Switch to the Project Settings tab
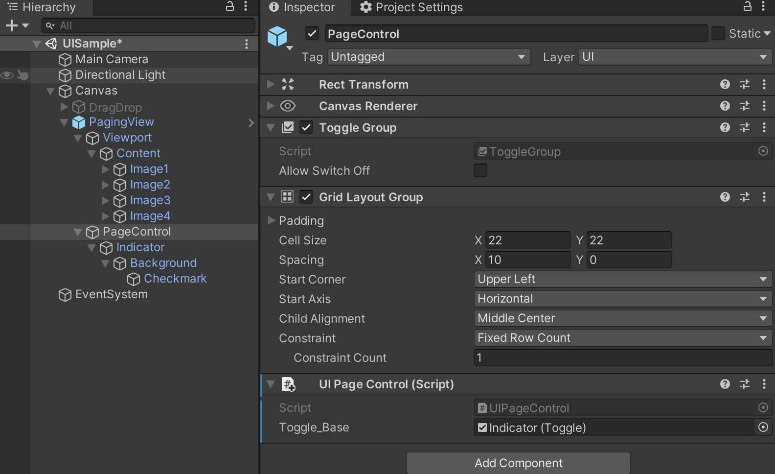Viewport: 775px width, 474px height. coord(411,7)
